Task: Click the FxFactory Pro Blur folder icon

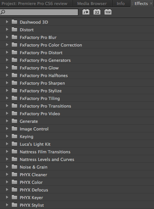Action: 14,37
